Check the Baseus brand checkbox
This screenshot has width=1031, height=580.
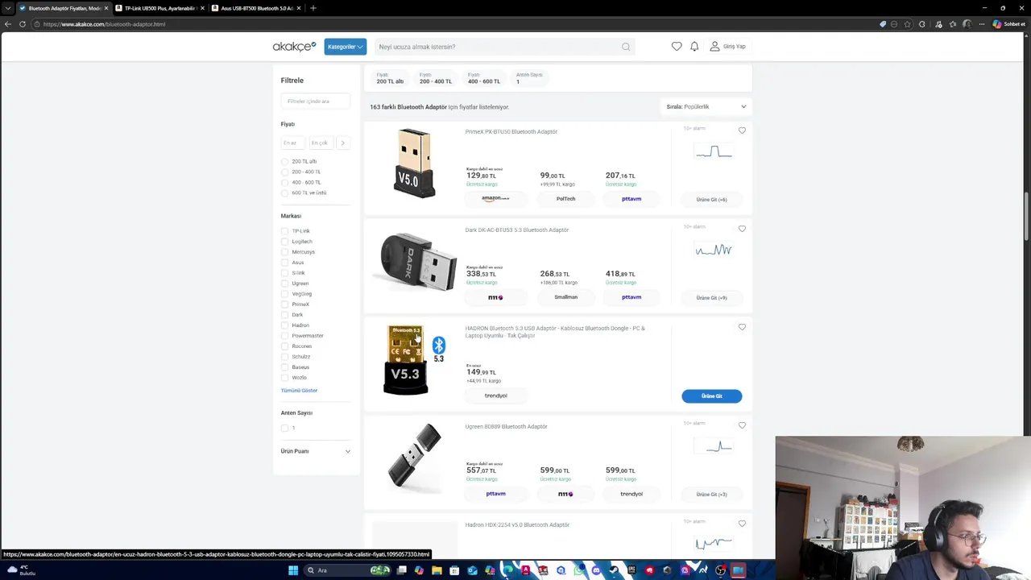[x=284, y=367]
